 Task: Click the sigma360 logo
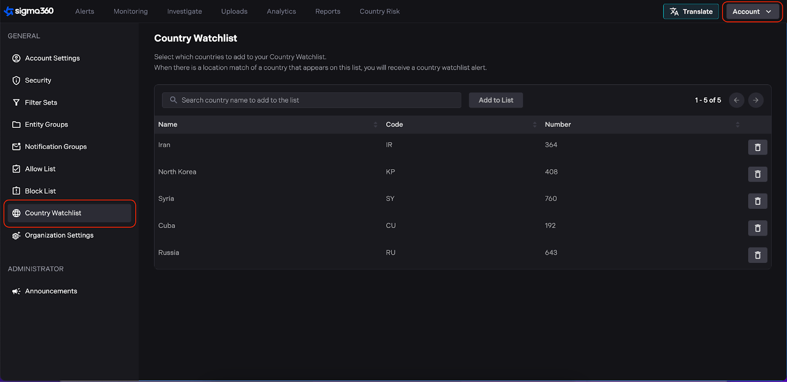[29, 11]
